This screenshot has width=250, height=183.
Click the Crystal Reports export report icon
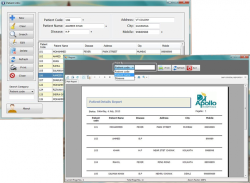tap(67, 77)
